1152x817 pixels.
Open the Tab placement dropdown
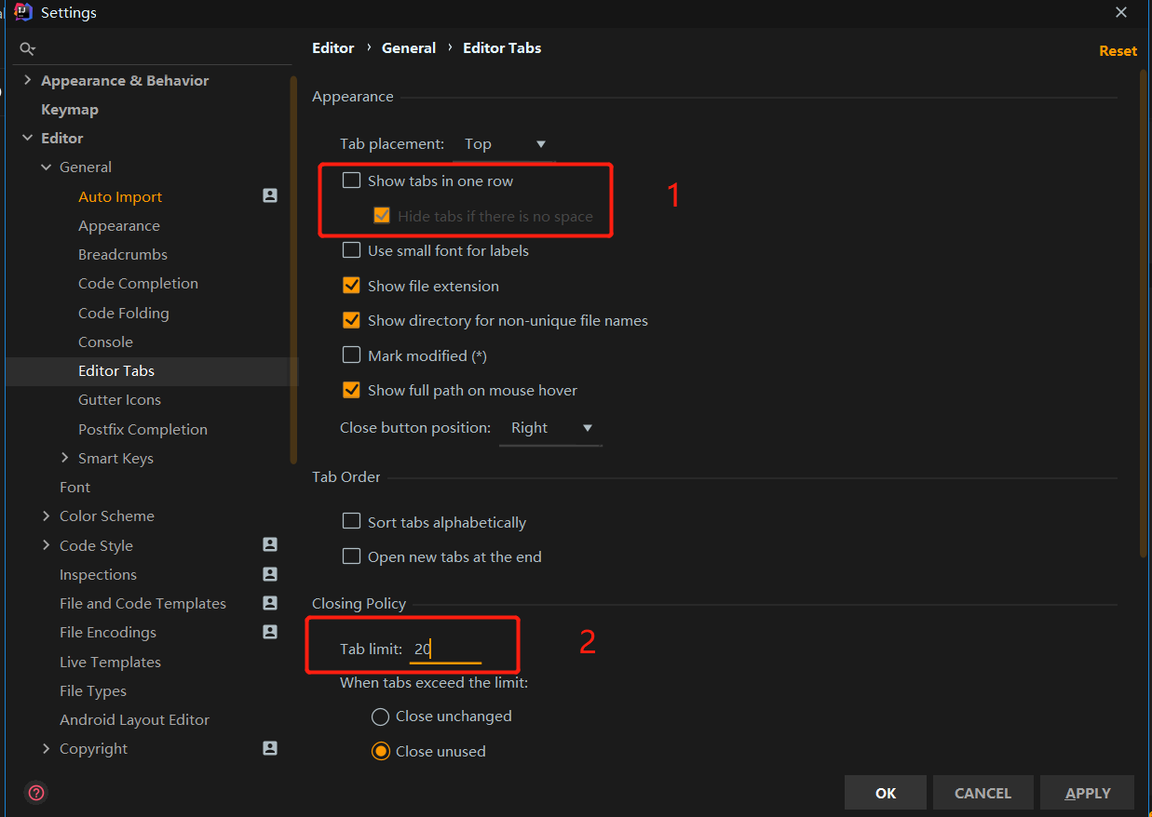pyautogui.click(x=505, y=144)
